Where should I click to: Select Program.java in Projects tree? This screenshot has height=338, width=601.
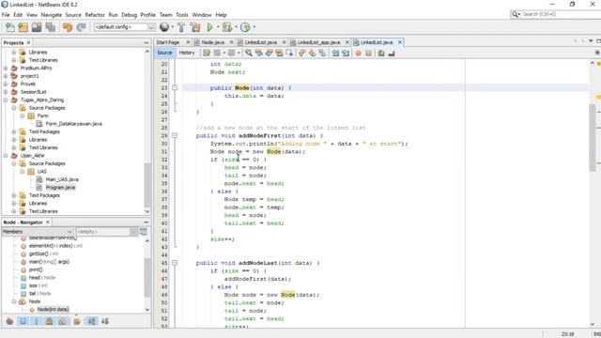60,188
